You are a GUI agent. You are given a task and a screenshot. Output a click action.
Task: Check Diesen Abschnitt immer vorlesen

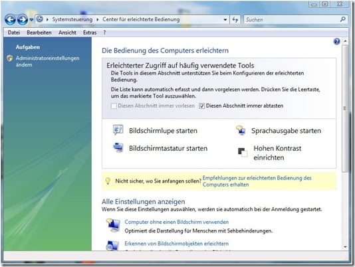114,106
